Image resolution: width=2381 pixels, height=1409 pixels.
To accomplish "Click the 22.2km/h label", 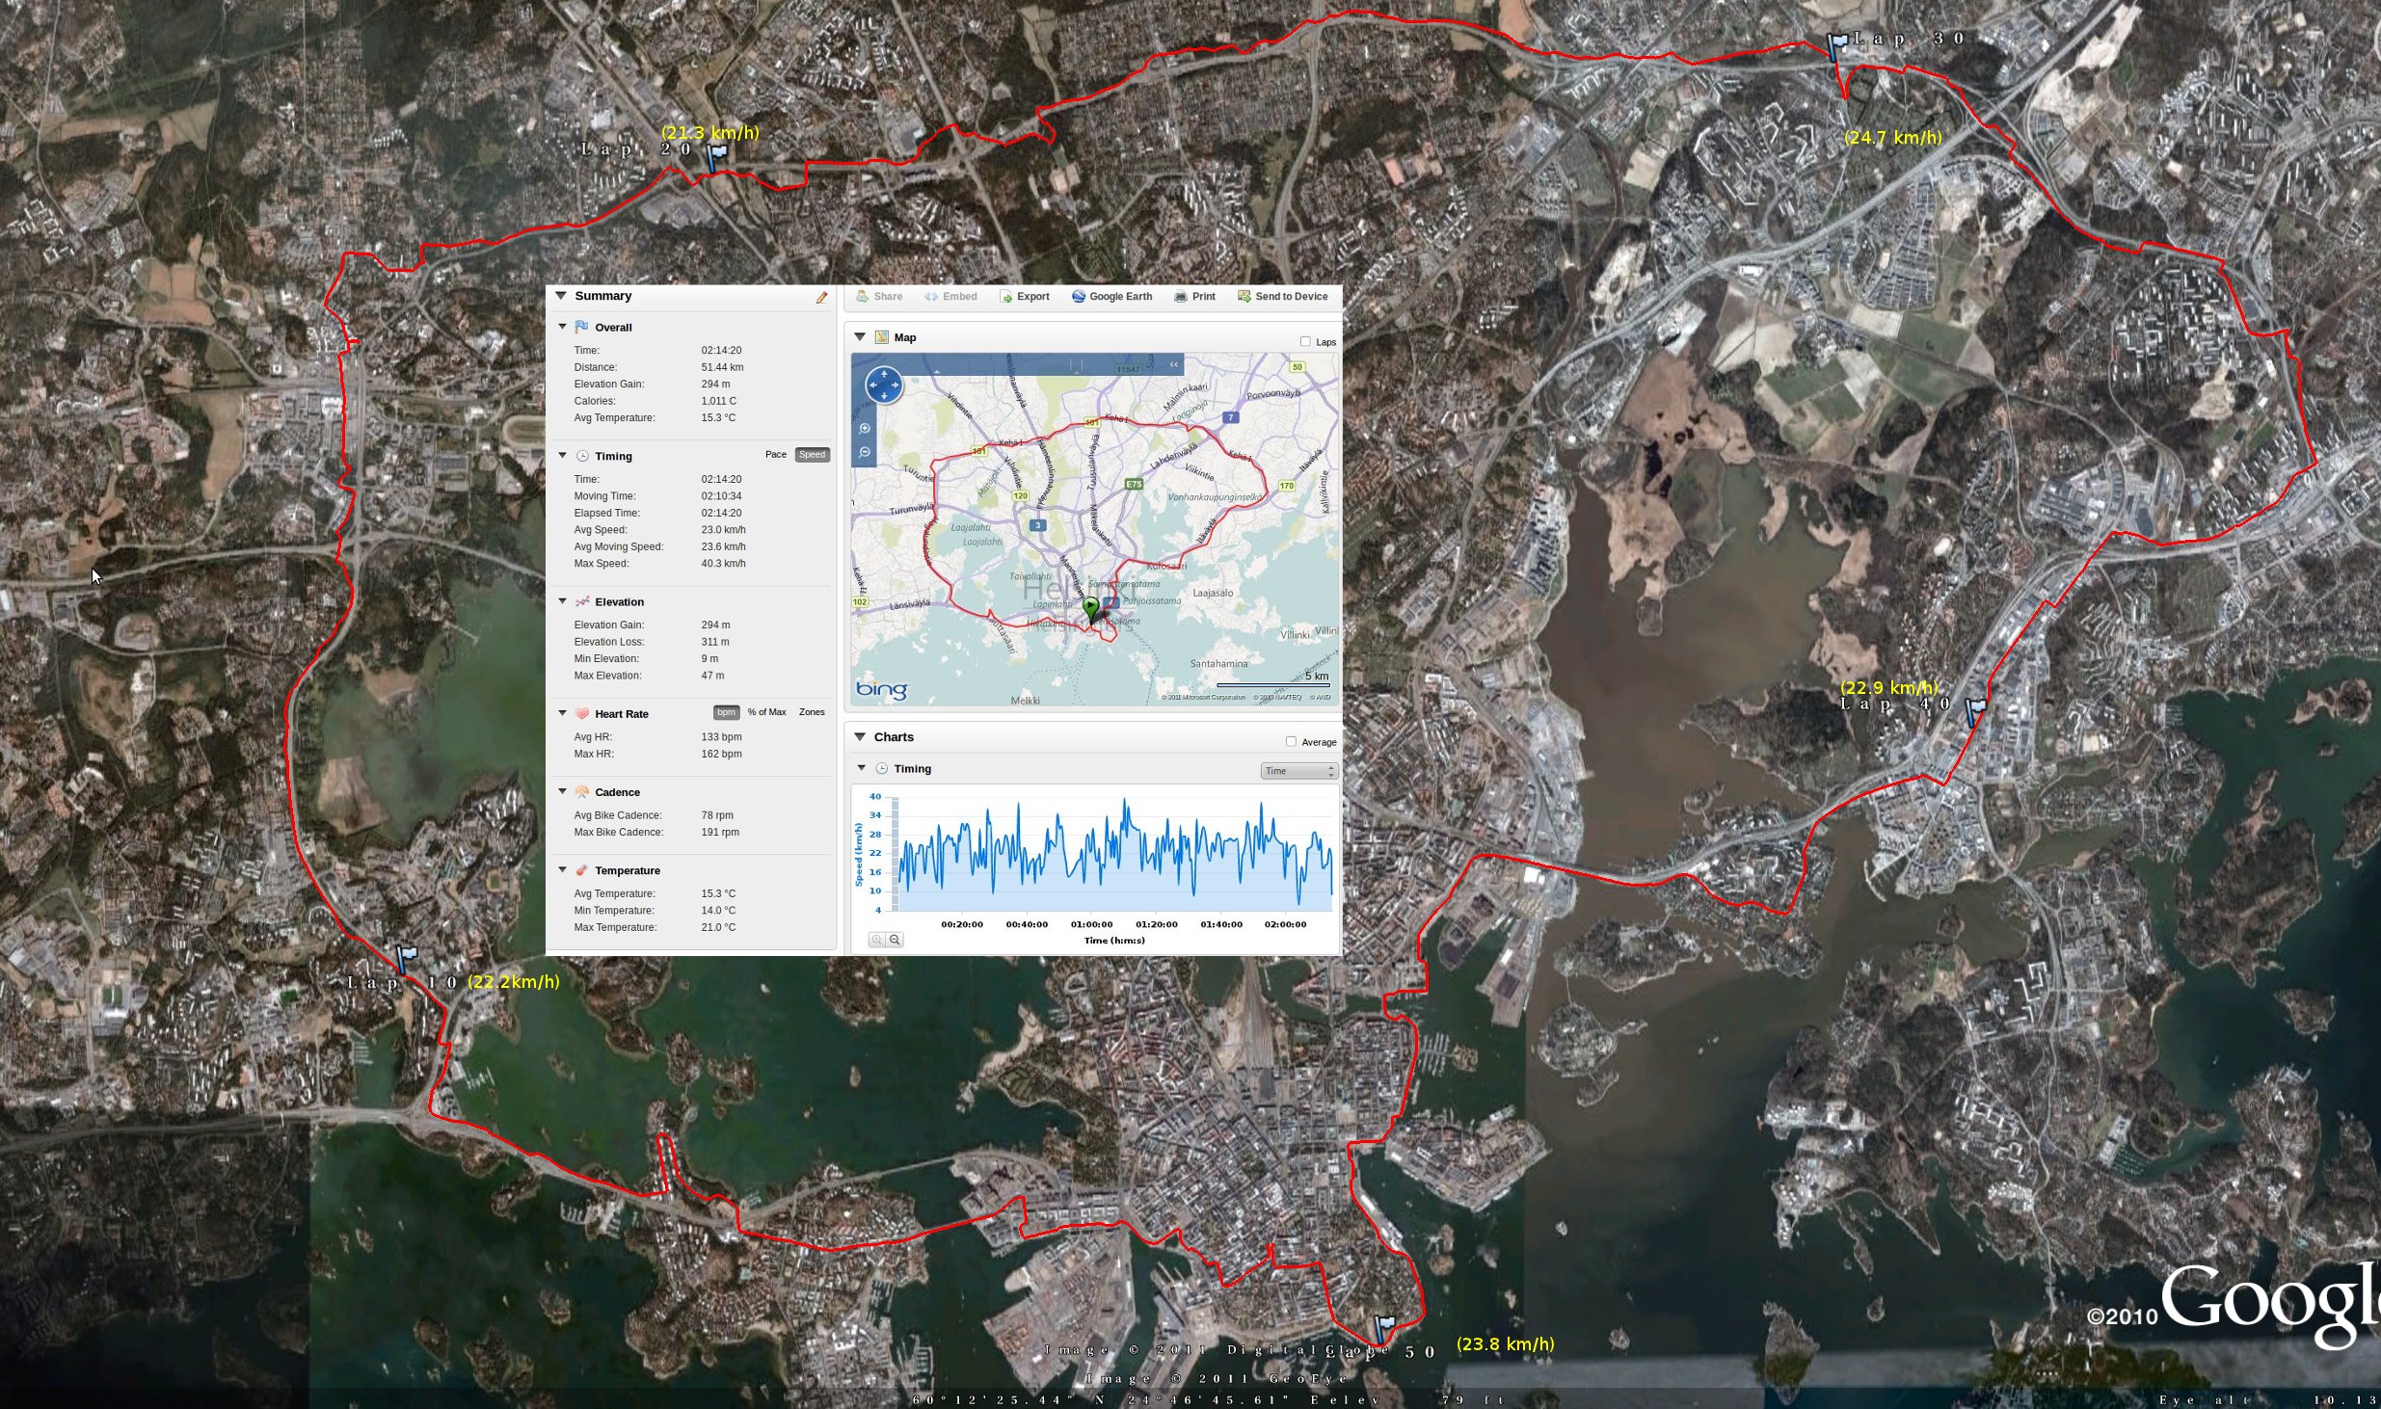I will (514, 982).
